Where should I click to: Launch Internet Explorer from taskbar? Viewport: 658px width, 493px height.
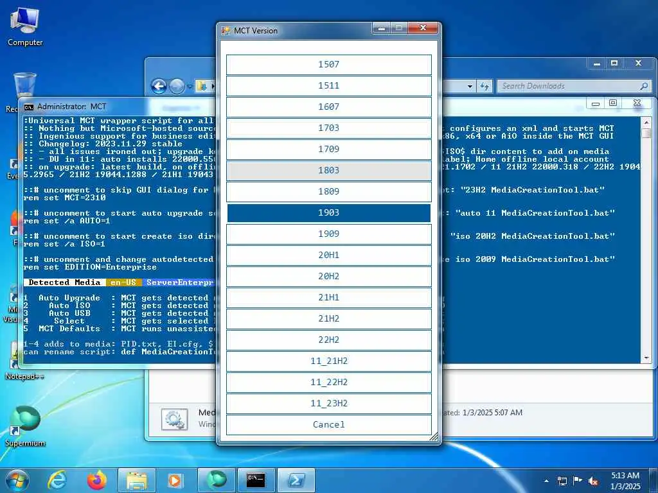click(57, 480)
